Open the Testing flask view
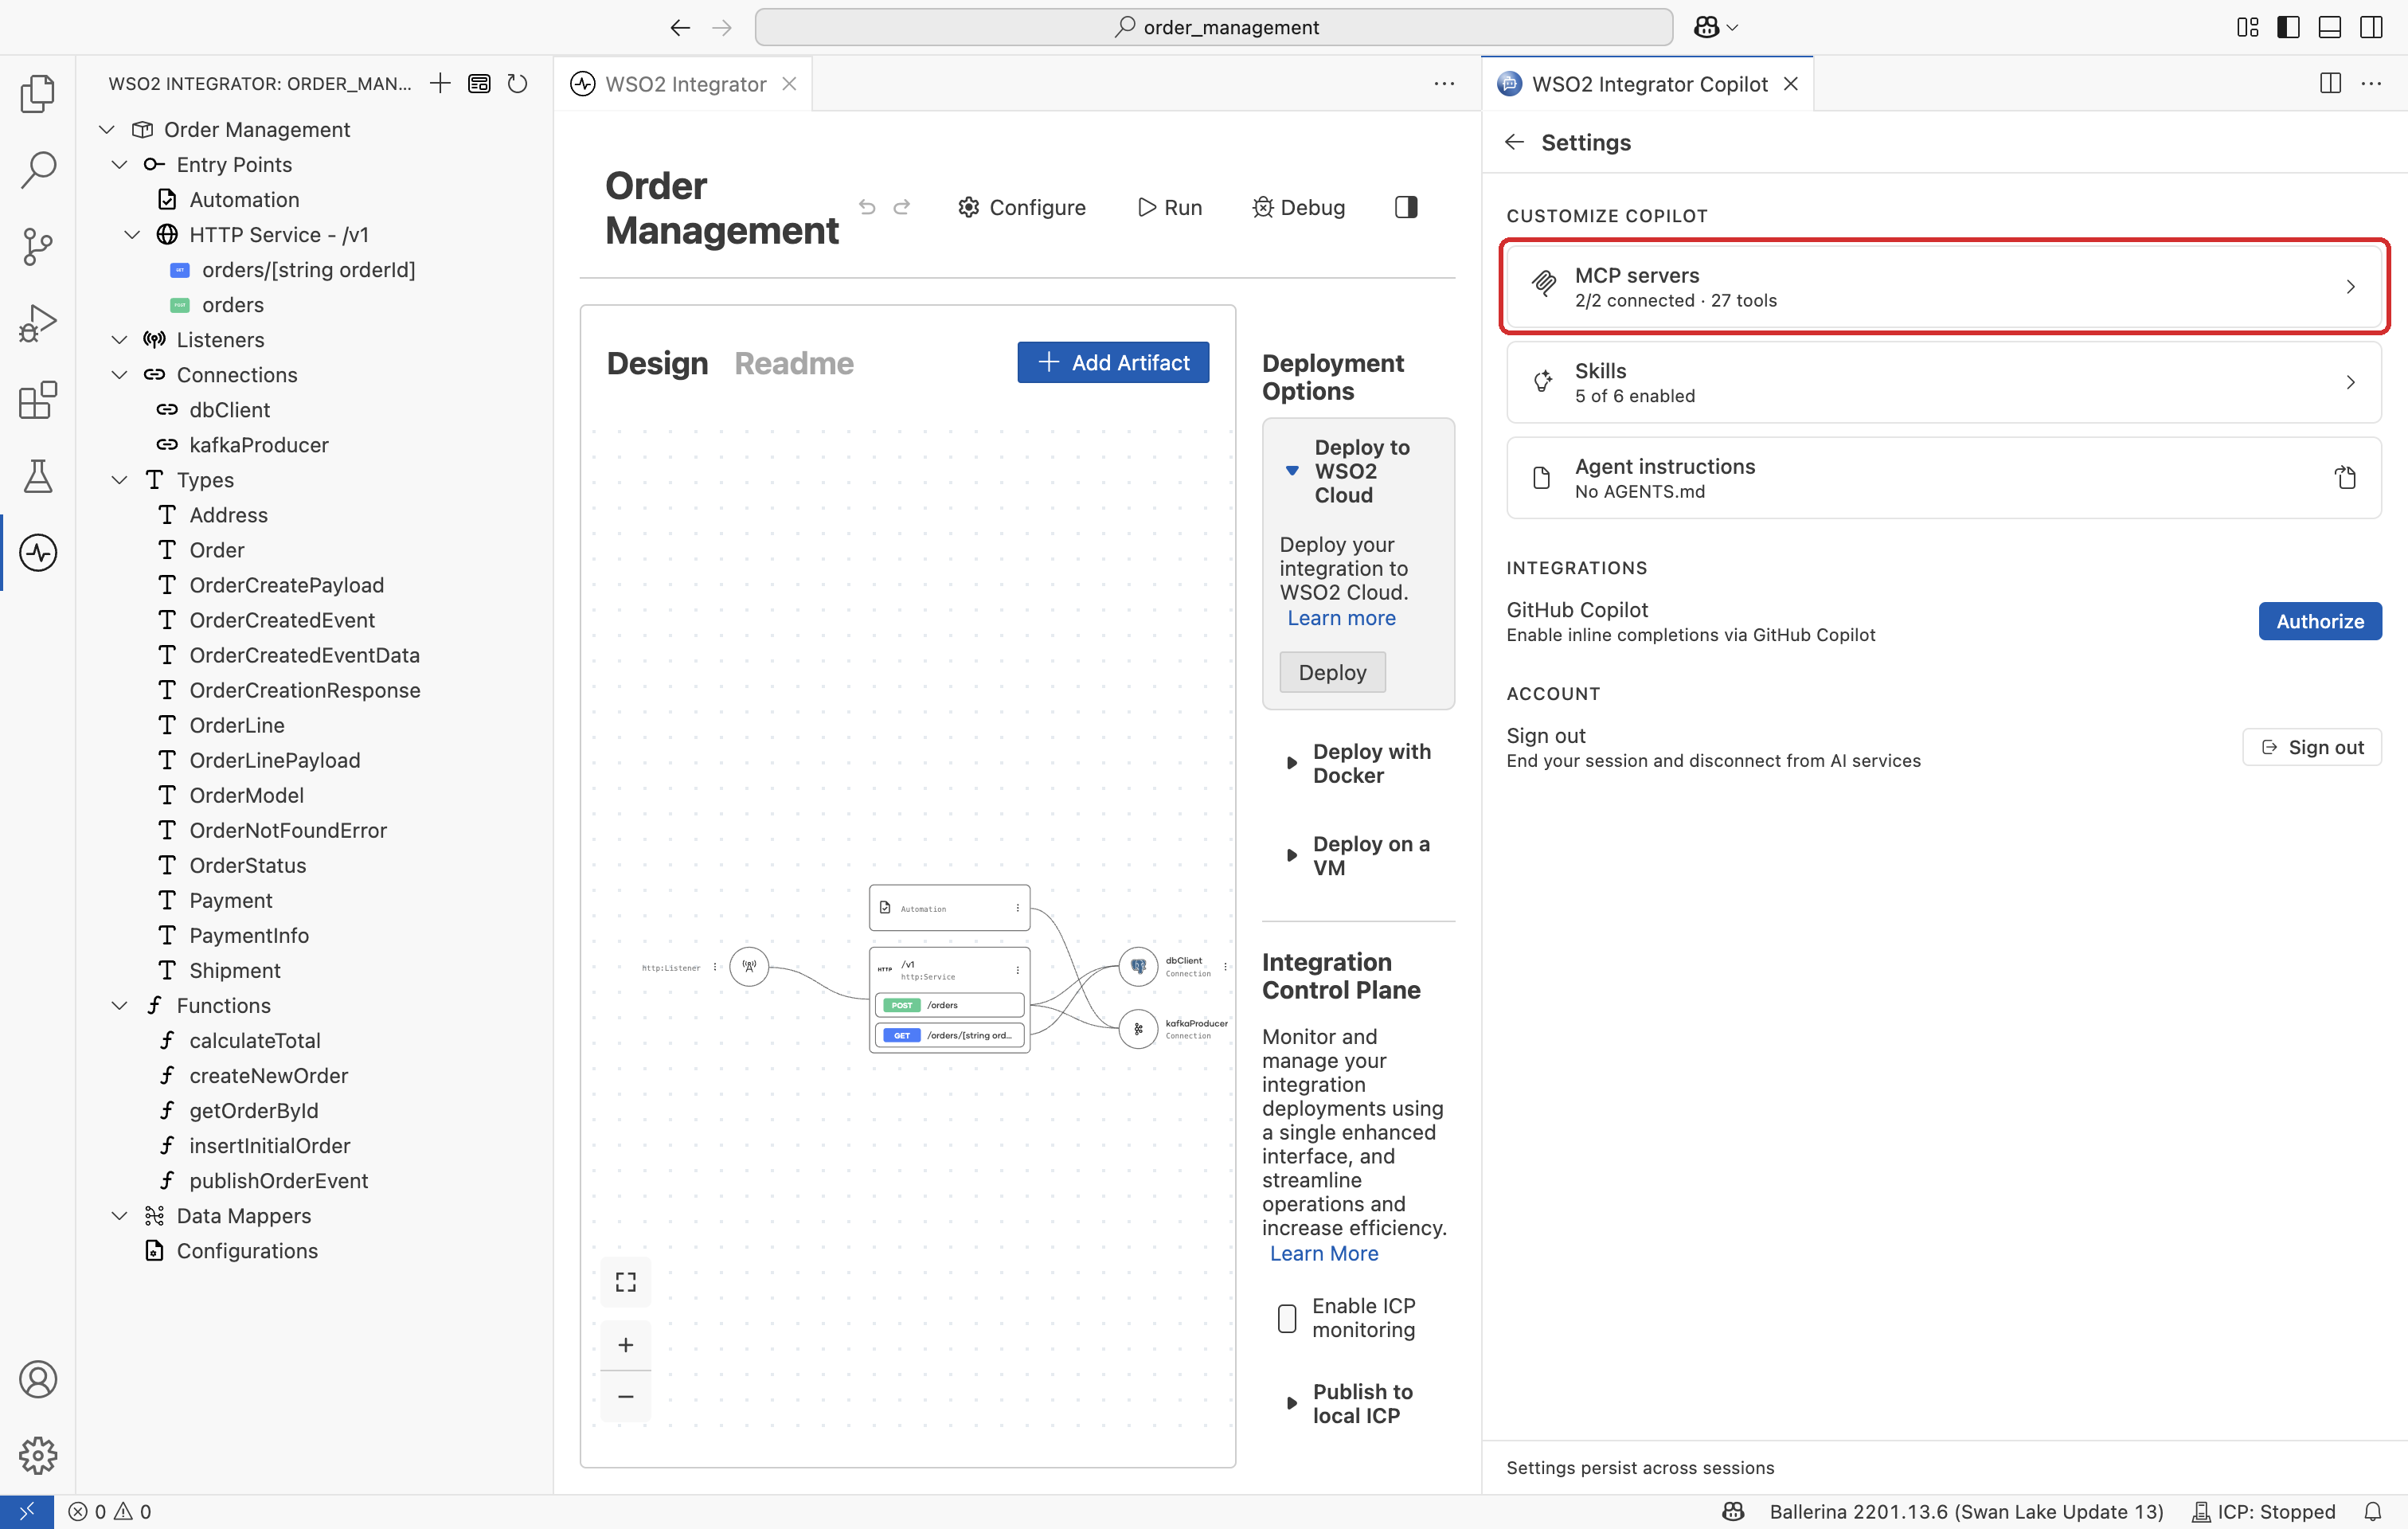 38,476
